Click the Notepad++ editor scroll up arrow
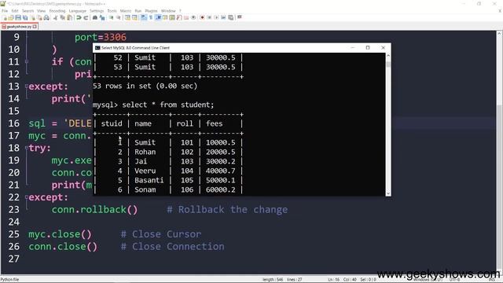This screenshot has width=503, height=283. click(x=500, y=33)
